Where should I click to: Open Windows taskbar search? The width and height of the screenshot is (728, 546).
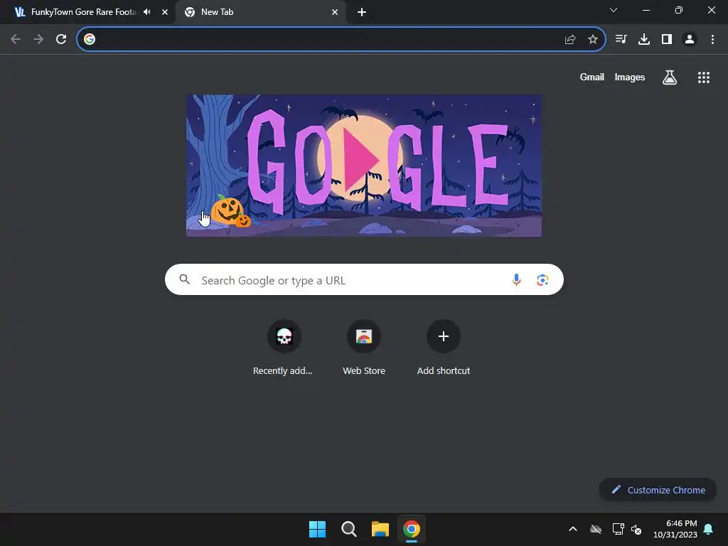tap(348, 529)
